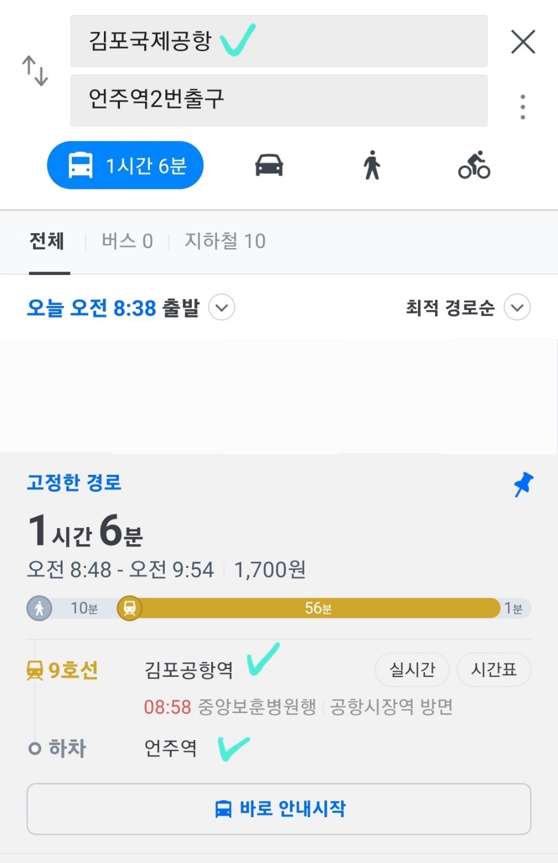Open the 오늘 오전 8:38 출발 time selector
Viewport: 558px width, 863px height.
coord(114,308)
